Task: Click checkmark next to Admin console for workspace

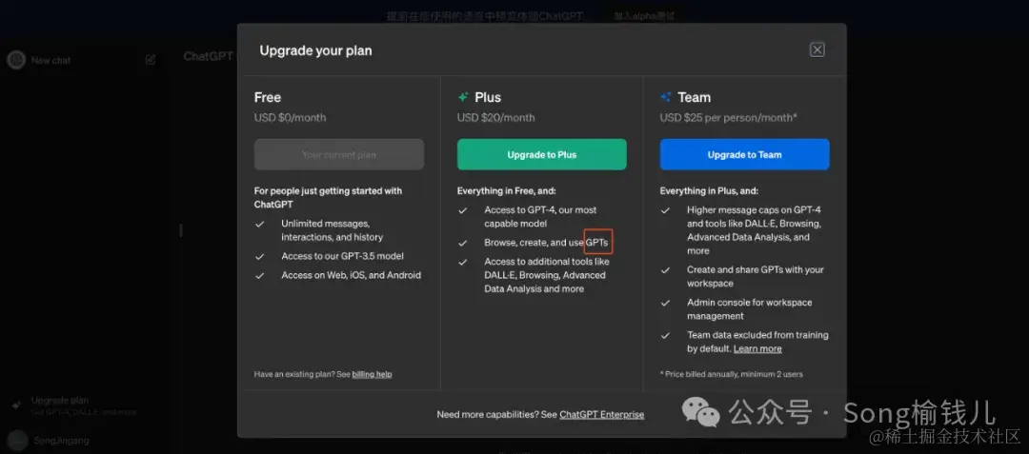Action: [x=665, y=303]
